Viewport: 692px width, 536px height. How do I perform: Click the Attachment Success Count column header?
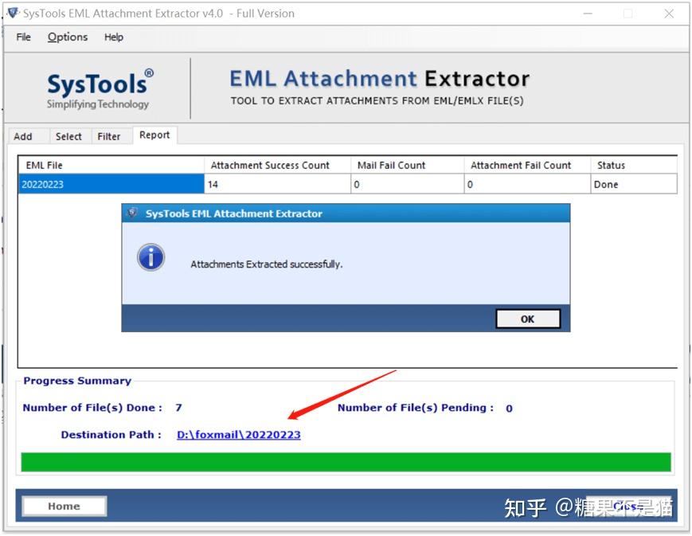pos(269,165)
